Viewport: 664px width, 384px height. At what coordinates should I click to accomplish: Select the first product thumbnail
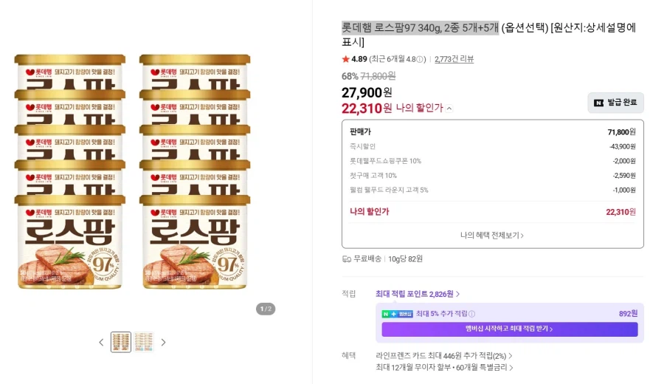tap(121, 342)
